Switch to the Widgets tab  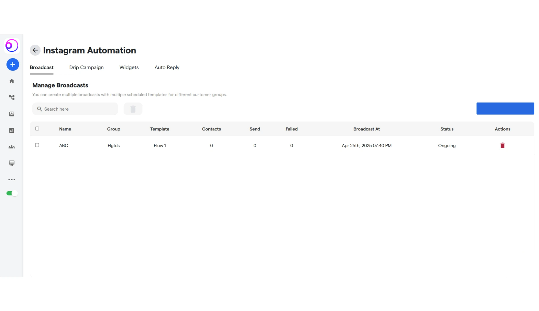point(129,67)
